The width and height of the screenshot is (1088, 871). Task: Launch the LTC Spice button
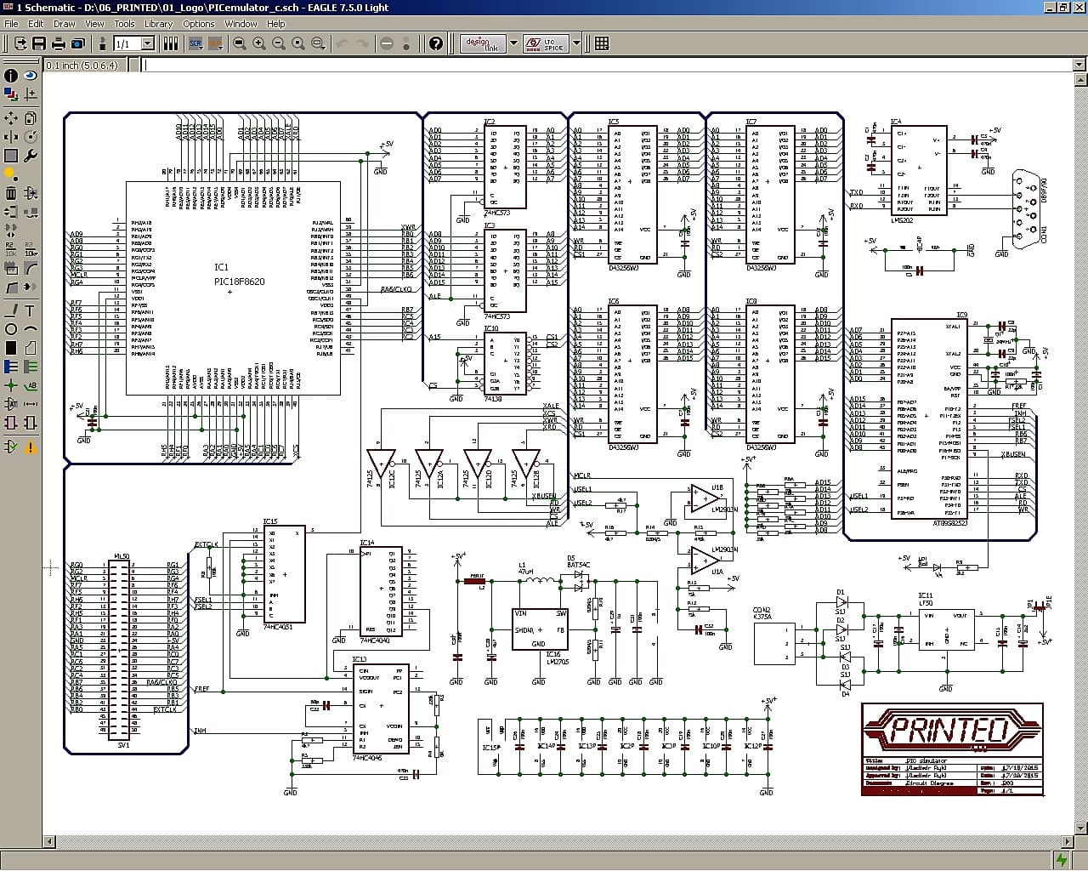pyautogui.click(x=544, y=43)
